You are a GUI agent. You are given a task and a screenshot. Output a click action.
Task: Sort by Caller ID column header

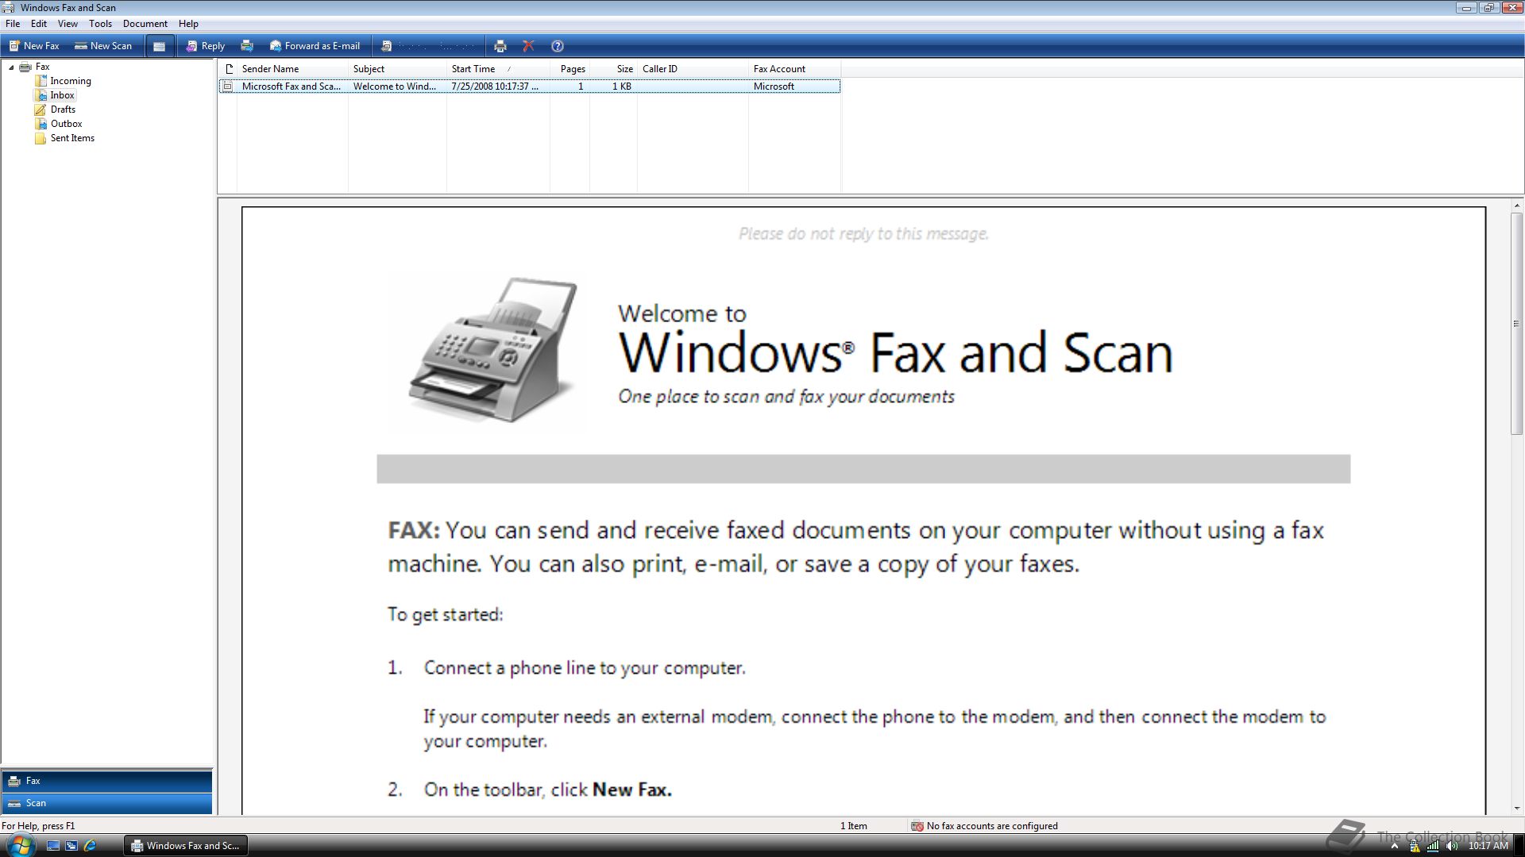click(x=693, y=69)
